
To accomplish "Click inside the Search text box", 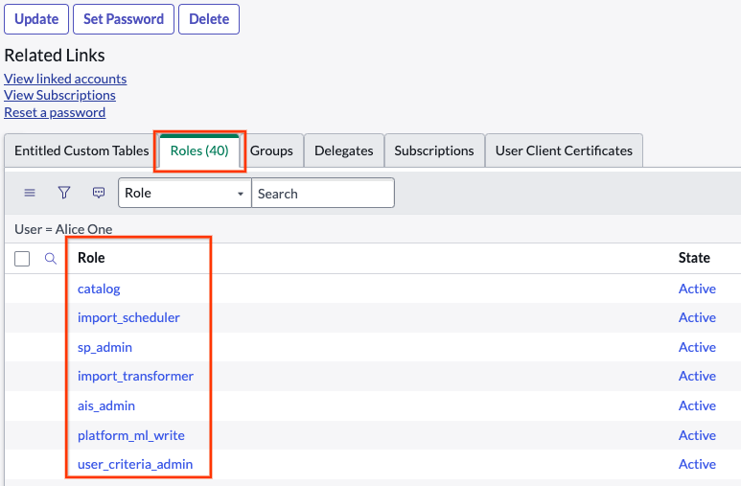I will 322,193.
